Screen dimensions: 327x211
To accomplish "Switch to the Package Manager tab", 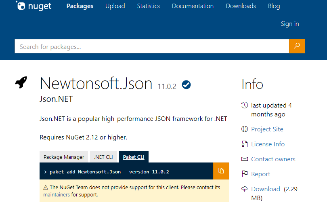I will (x=64, y=157).
